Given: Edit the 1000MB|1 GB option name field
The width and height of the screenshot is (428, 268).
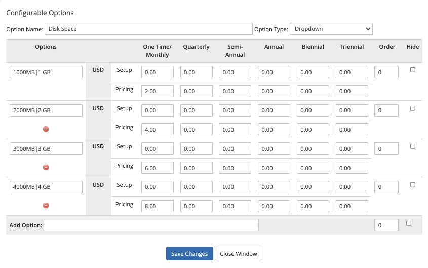Looking at the screenshot, I should pyautogui.click(x=46, y=72).
